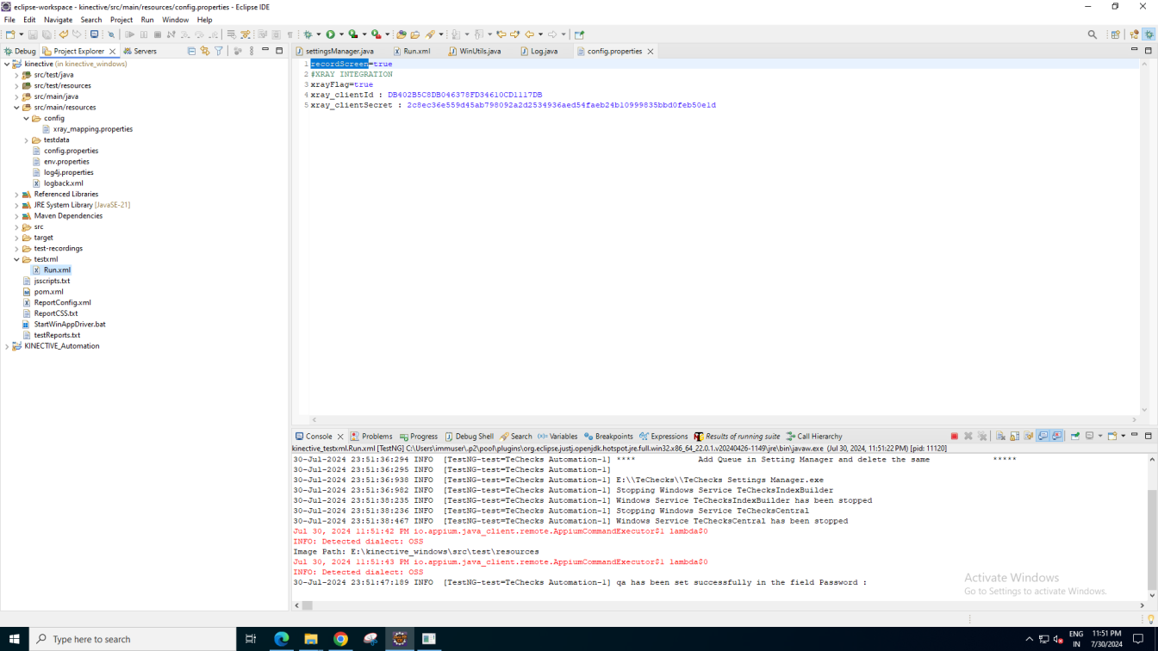Toggle Link with Editor in Project Explorer
Screen dimensions: 1158x651
205,52
